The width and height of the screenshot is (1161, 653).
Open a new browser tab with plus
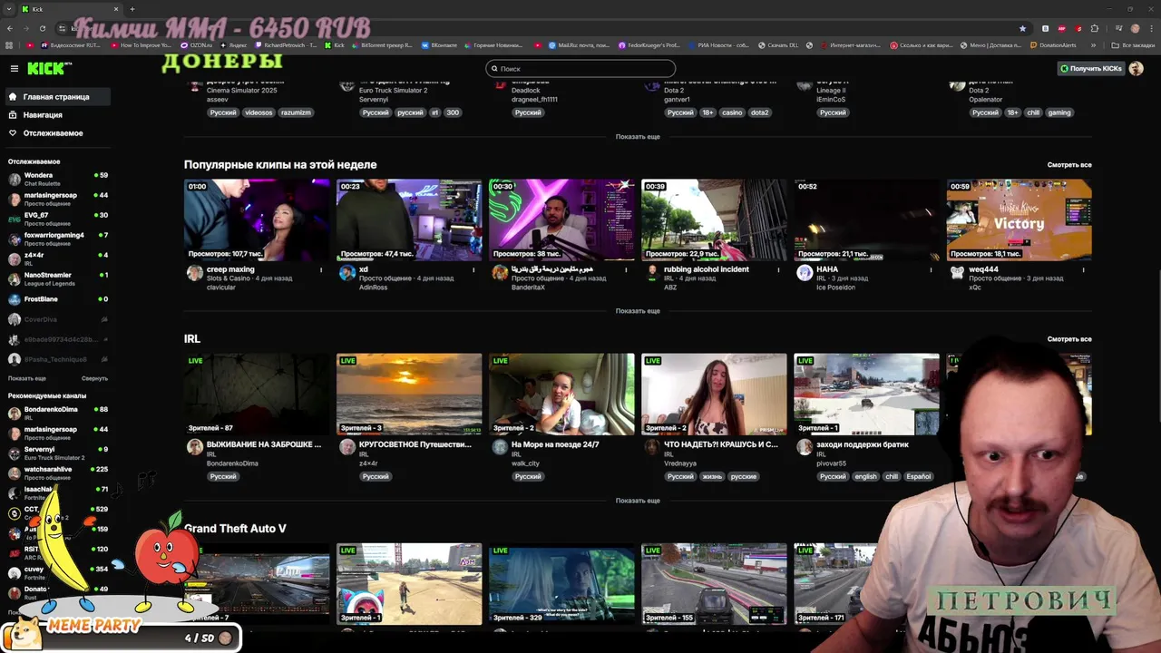tap(132, 9)
